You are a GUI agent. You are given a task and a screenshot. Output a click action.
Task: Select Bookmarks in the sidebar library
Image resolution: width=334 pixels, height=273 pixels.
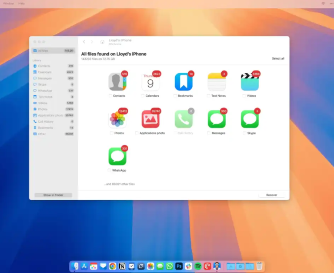(53, 128)
